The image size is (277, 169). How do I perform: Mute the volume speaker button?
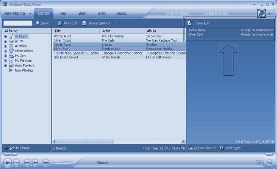pos(45,163)
